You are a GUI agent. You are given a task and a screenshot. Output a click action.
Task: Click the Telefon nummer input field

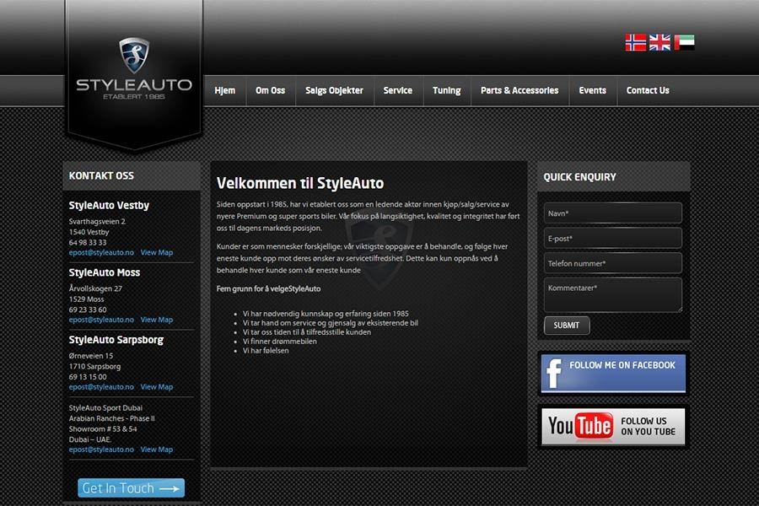coord(613,263)
